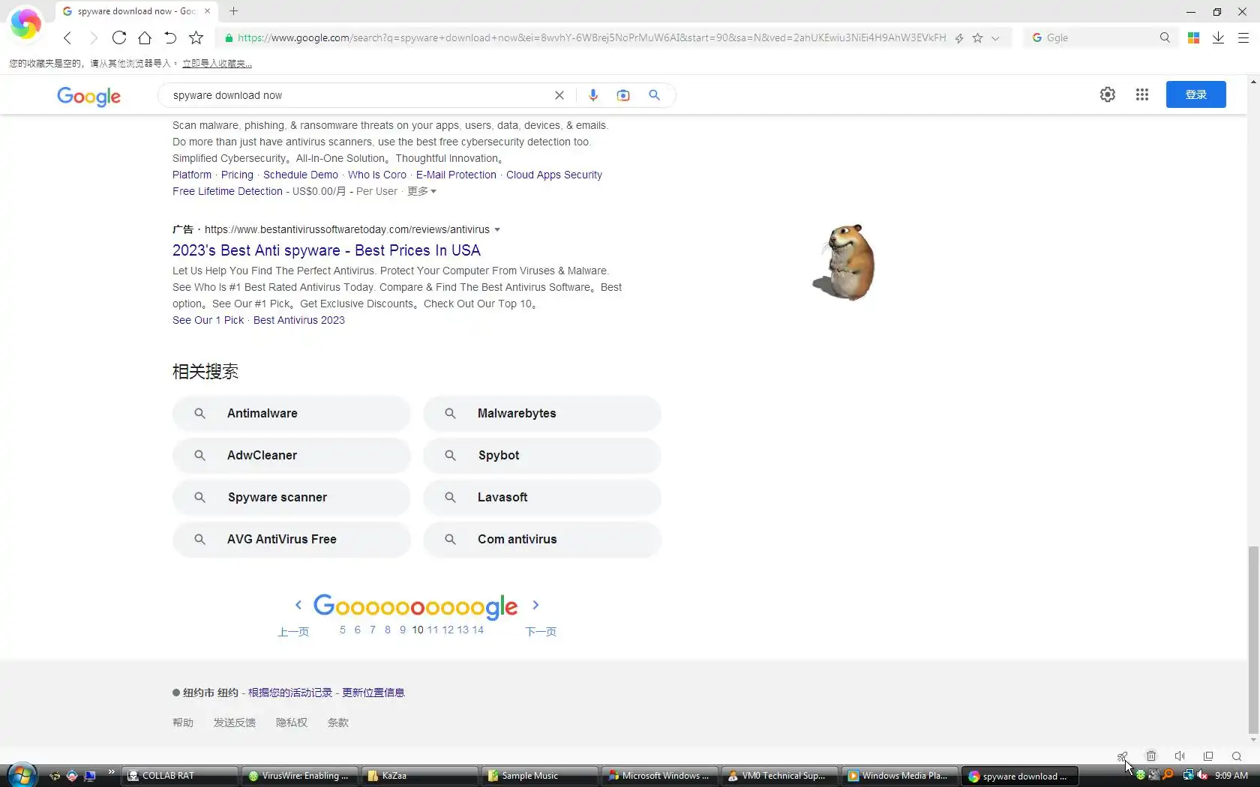This screenshot has height=787, width=1260.
Task: Select the AVG AntiVirus Free related search
Action: tap(292, 540)
